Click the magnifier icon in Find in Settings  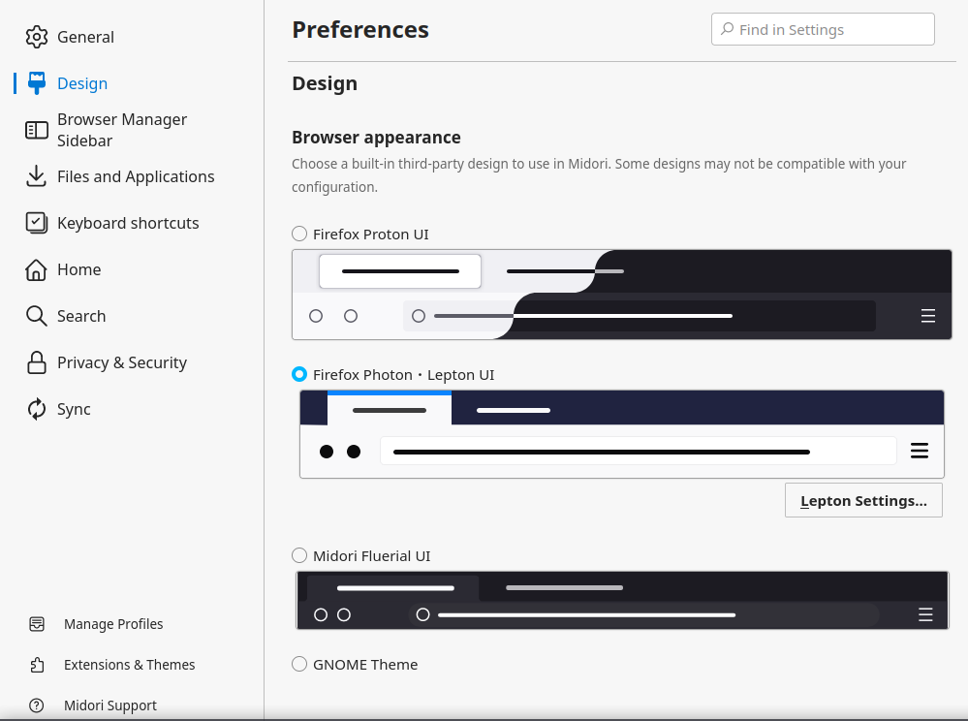[x=728, y=29]
